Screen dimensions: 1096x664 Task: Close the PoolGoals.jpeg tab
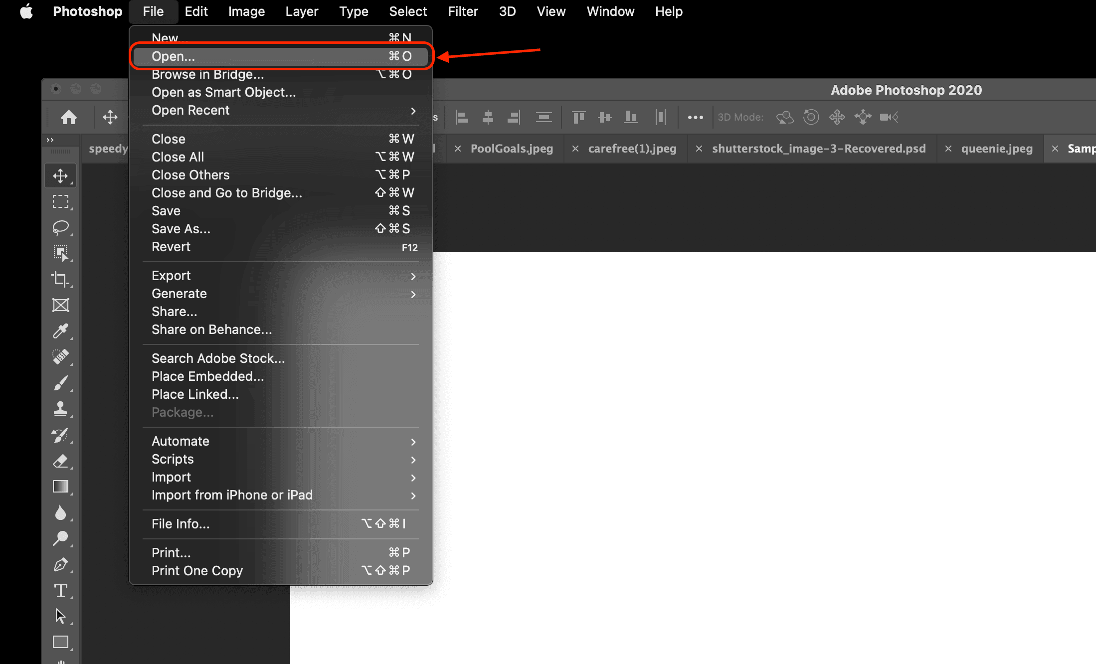[x=458, y=149]
